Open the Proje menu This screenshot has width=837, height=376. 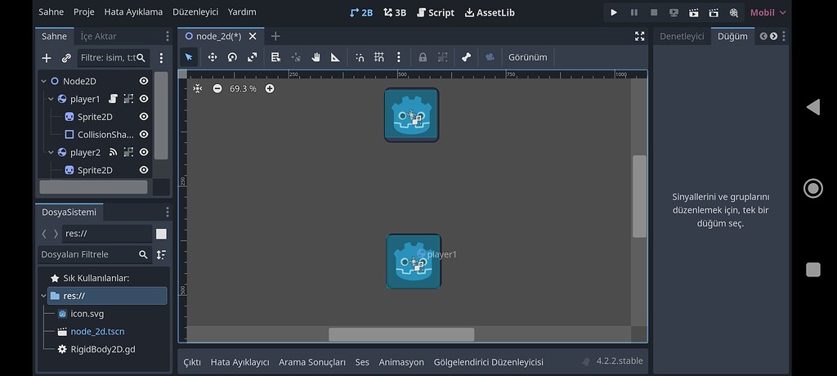(x=84, y=11)
